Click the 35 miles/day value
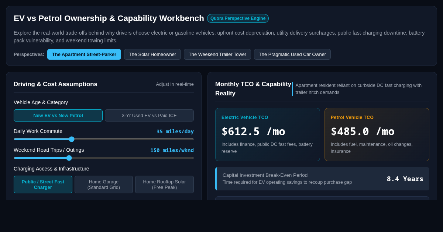The image size is (443, 232). coord(175,131)
